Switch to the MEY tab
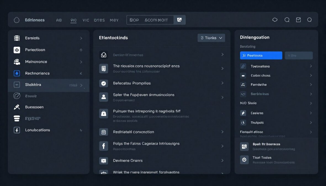Viewport: 326px width, 186px height. 114,20
